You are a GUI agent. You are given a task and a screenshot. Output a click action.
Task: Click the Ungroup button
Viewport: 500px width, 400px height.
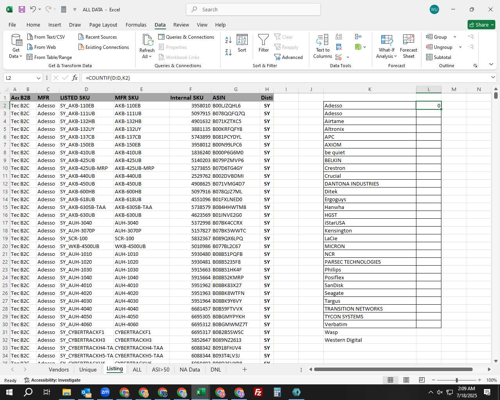pyautogui.click(x=439, y=47)
